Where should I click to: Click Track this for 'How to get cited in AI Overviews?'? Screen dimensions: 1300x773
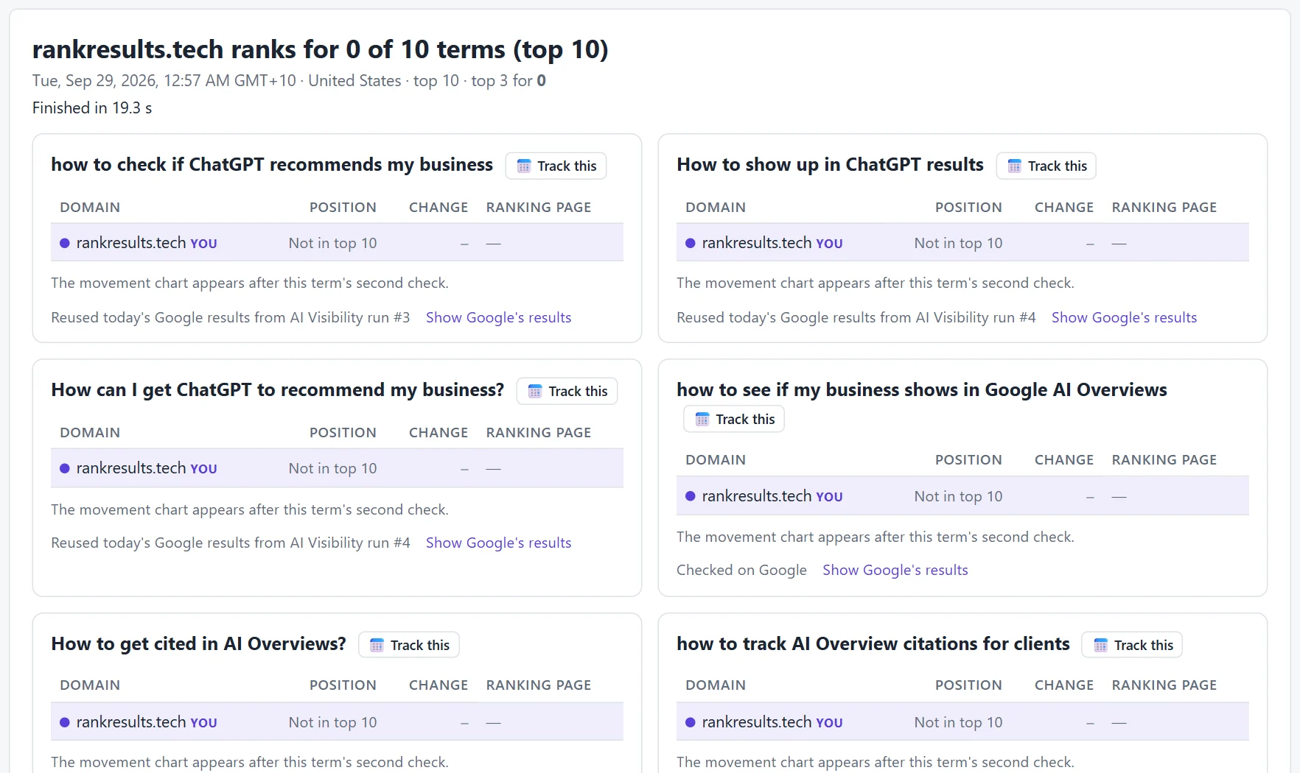click(409, 645)
